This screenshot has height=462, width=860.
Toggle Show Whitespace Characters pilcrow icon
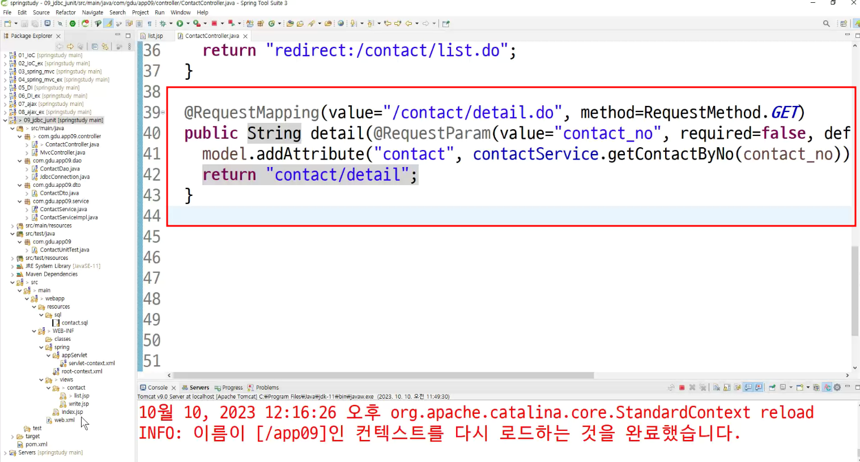[150, 23]
